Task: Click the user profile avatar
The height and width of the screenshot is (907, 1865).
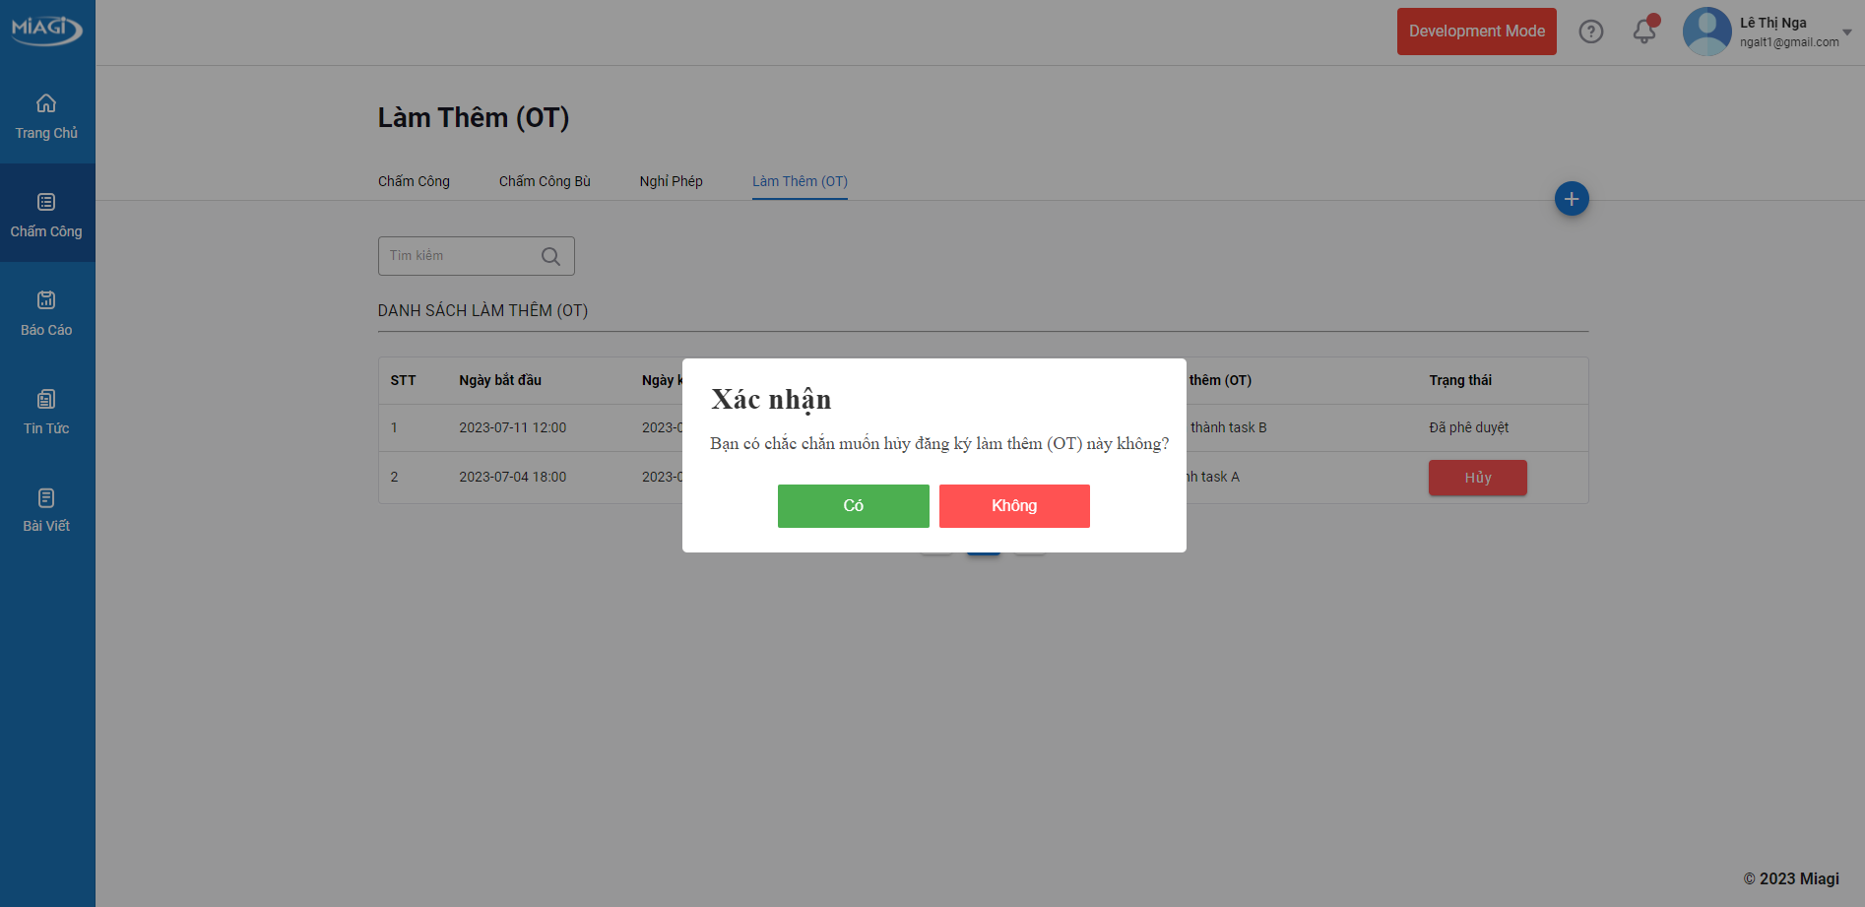Action: click(1706, 32)
